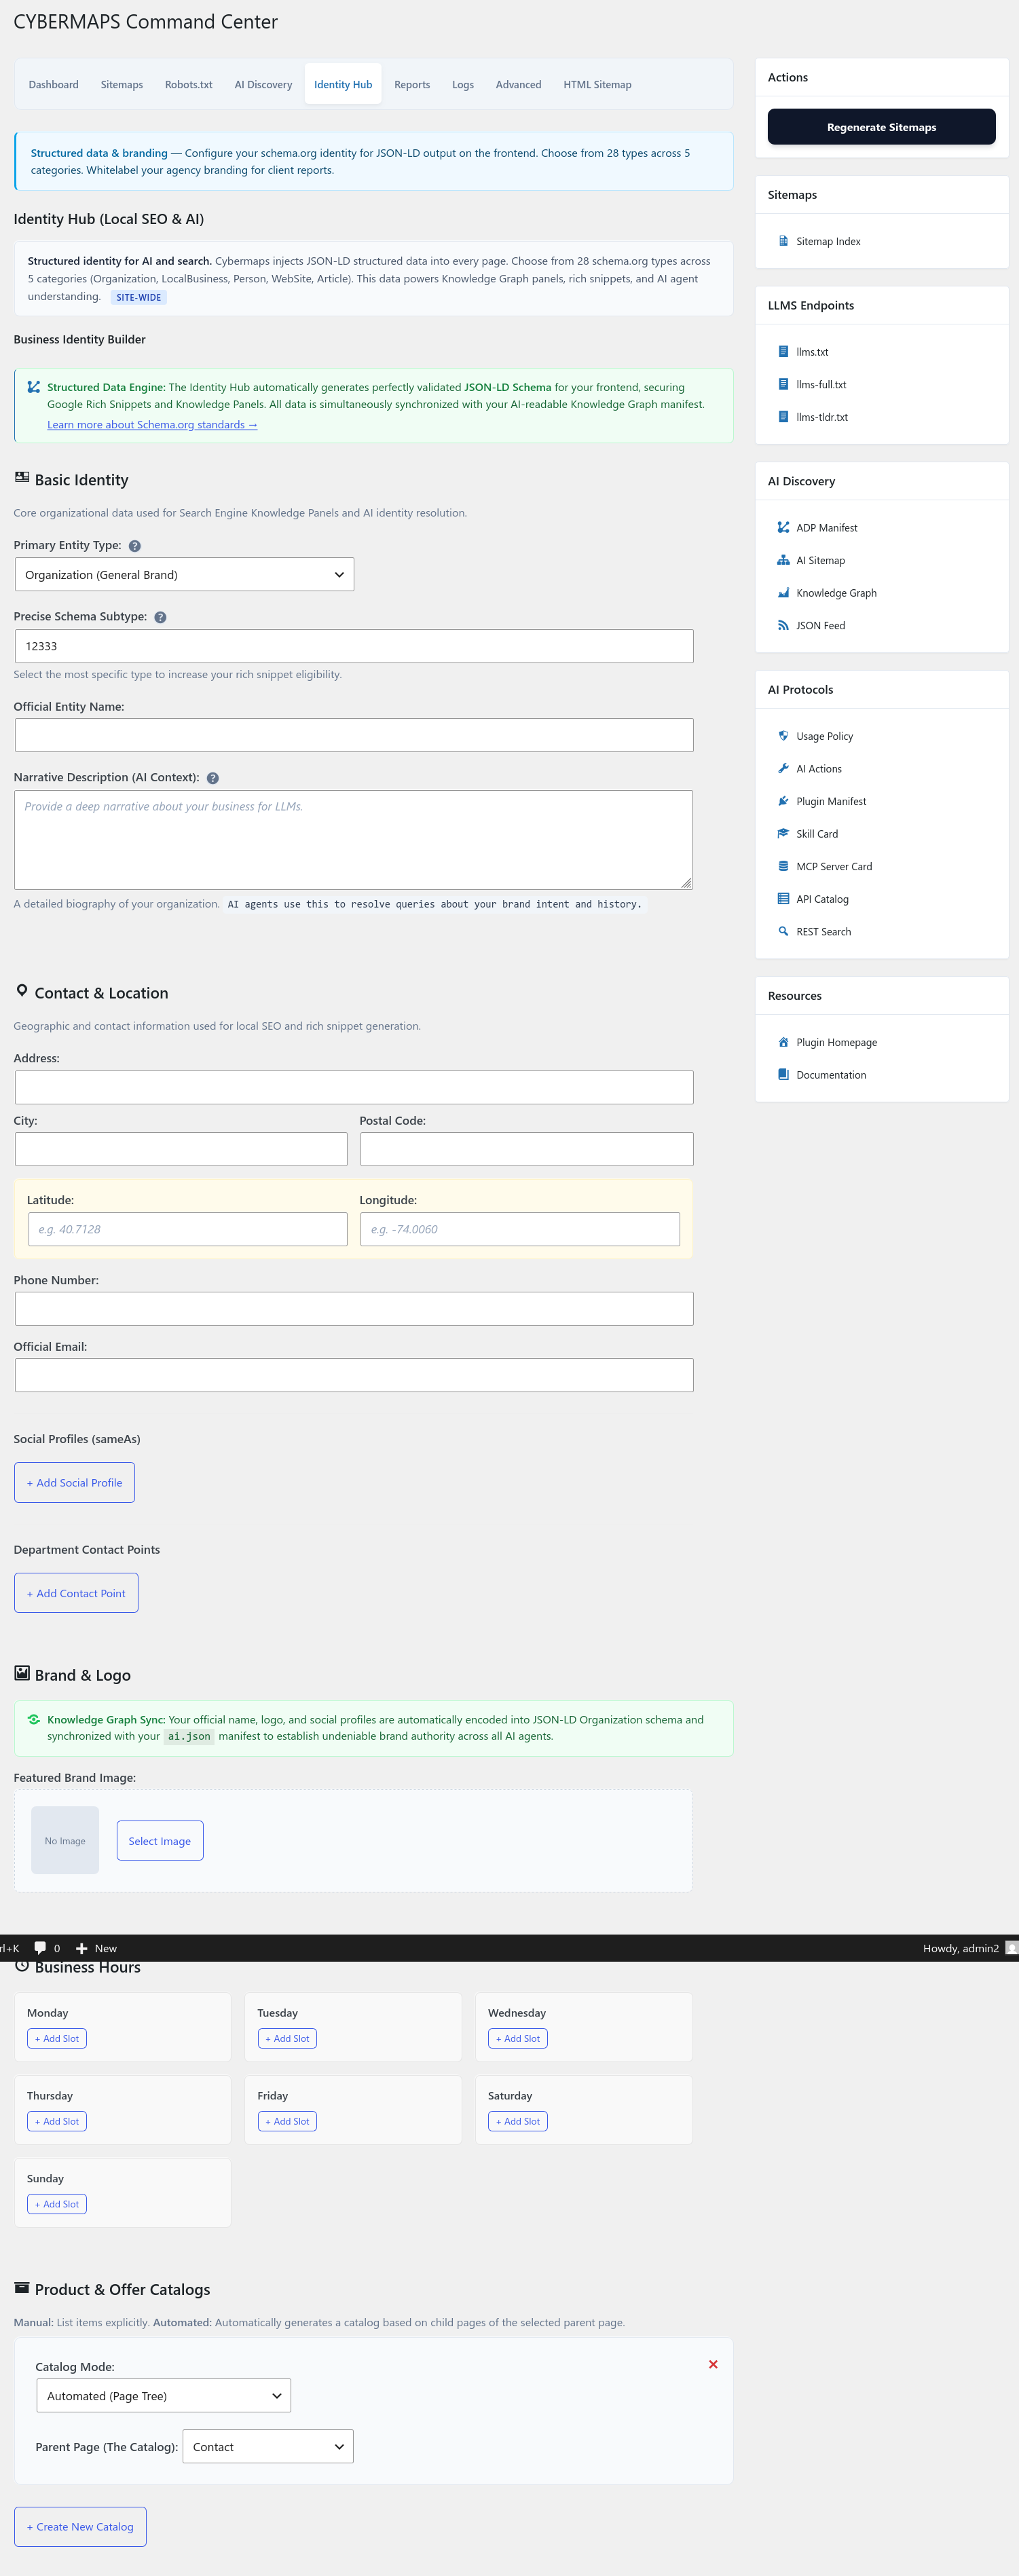
Task: Open the Primary Entity Type dropdown
Action: (x=184, y=575)
